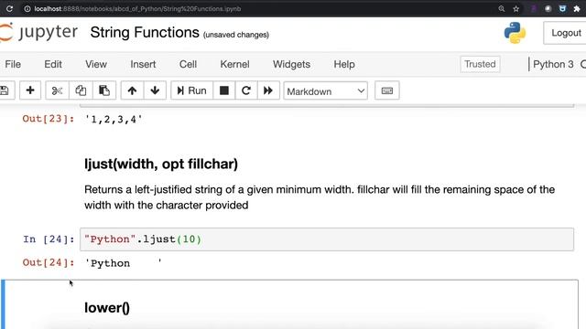Open the File menu
The image size is (586, 329).
click(13, 64)
